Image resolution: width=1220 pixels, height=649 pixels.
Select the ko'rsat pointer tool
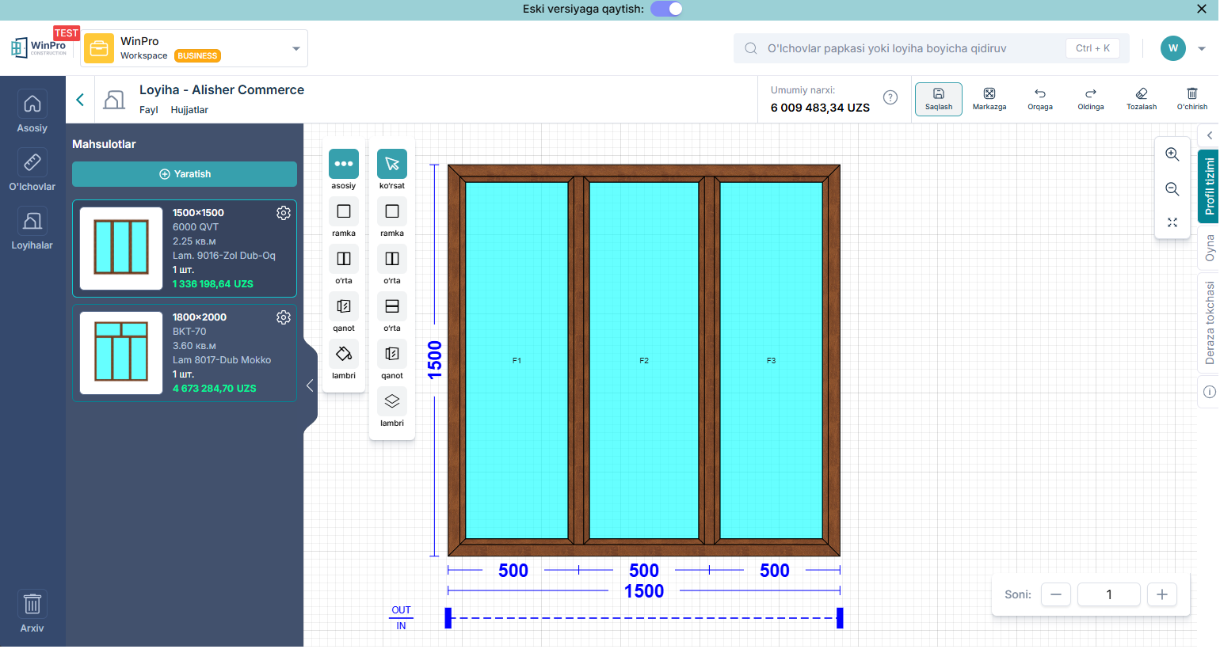tap(391, 164)
